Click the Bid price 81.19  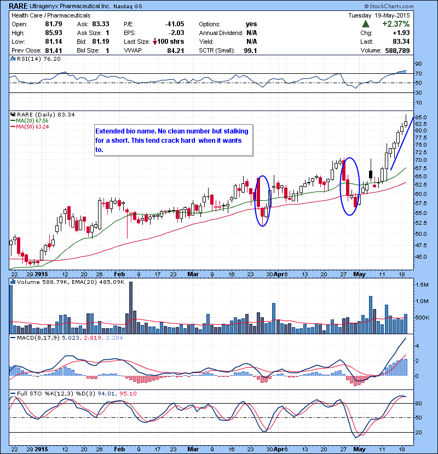pos(101,42)
